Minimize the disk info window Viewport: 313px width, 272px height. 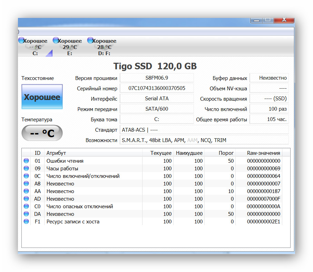(256, 20)
